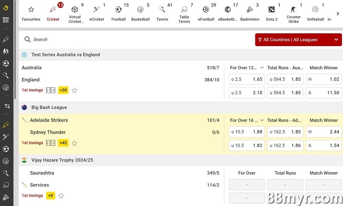Bet under 10.5 at 1.82 odds
Image resolution: width=343 pixels, height=206 pixels.
tap(247, 145)
